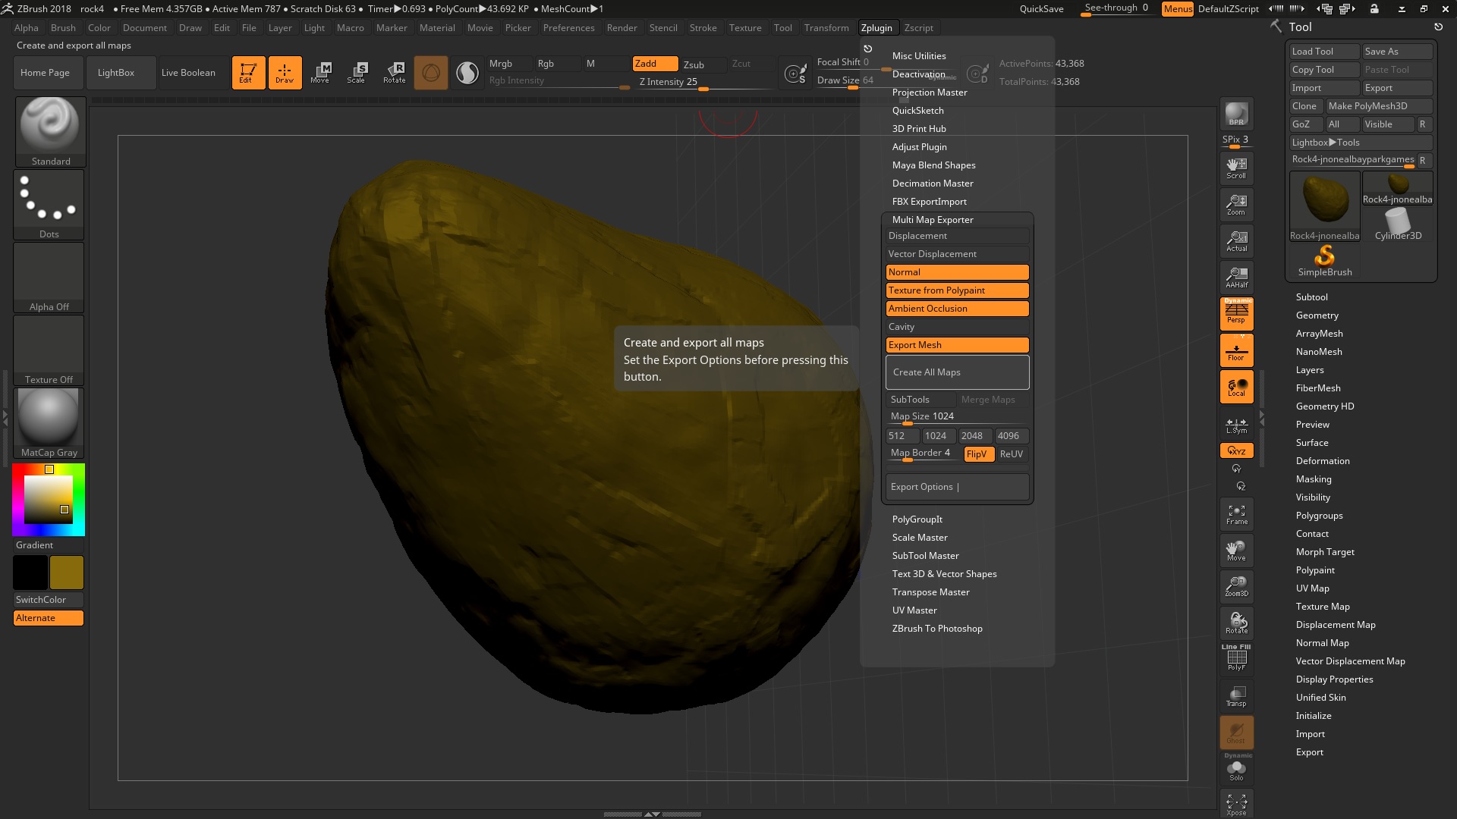
Task: Toggle Persp perspective icon
Action: 1236,313
